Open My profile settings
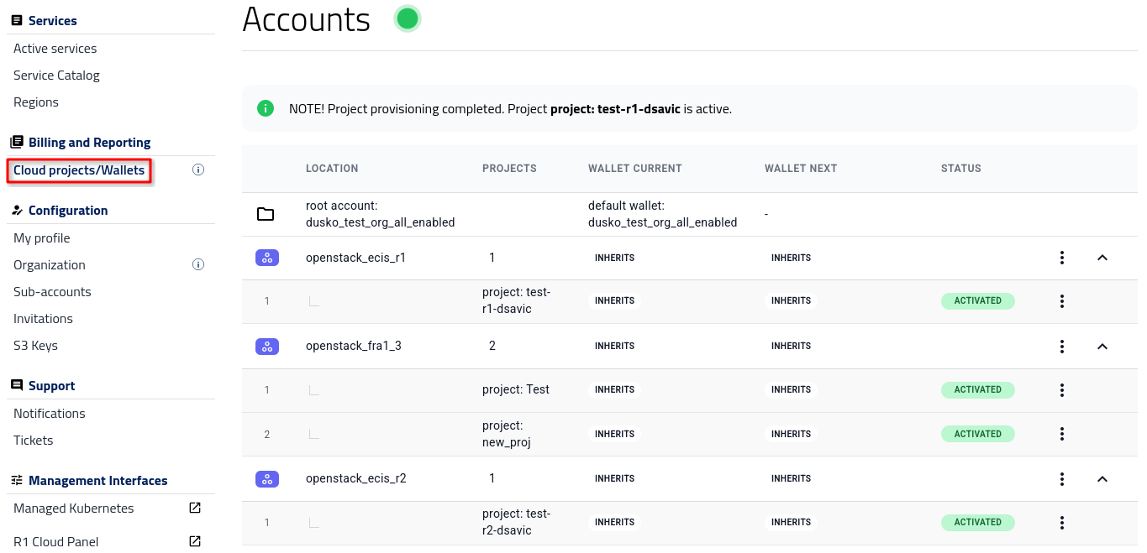Viewport: 1147px width, 553px height. 42,238
